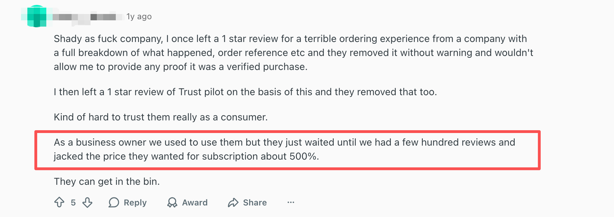Open the Share options menu
This screenshot has height=217, width=614.
coord(247,202)
